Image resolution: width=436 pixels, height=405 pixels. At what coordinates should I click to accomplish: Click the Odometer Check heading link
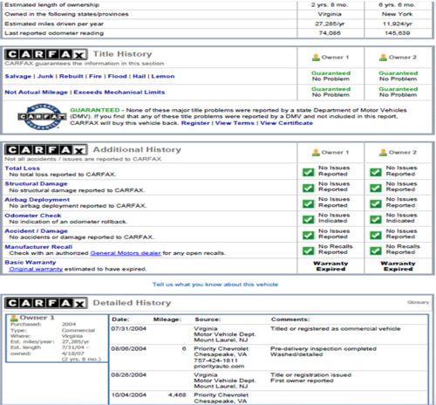(33, 216)
